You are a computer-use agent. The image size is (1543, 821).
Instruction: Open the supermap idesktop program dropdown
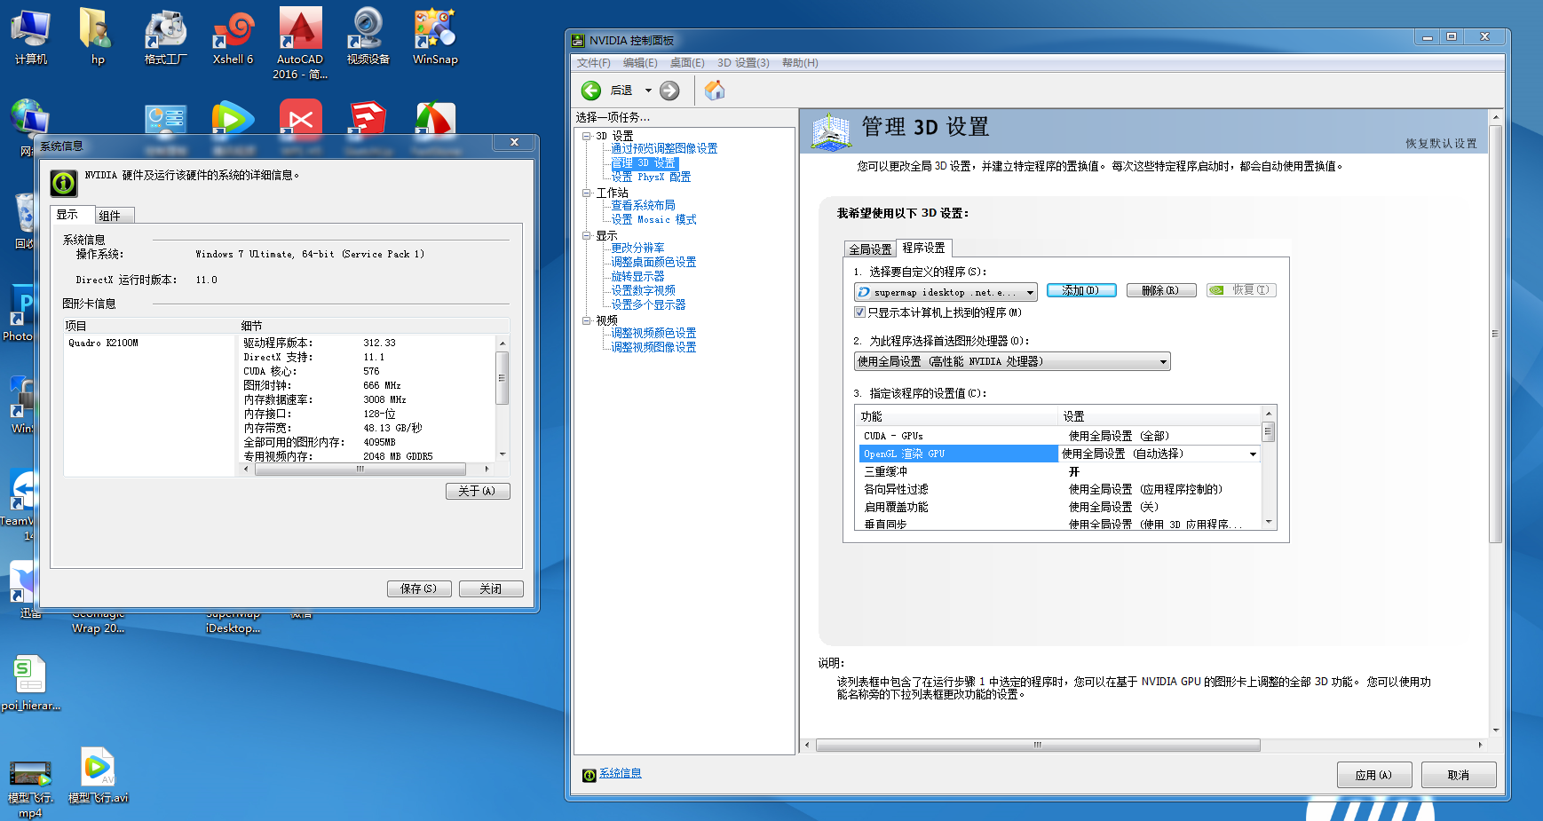(946, 292)
